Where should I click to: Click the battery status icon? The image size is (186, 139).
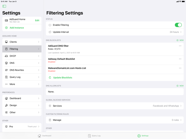point(183,1)
